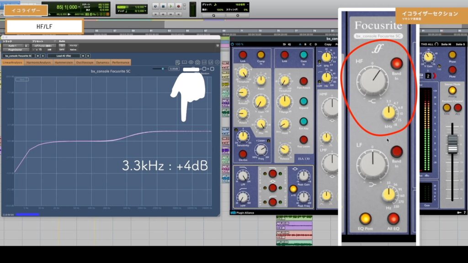
Task: Click the HMF gain knob
Action: (x=331, y=108)
